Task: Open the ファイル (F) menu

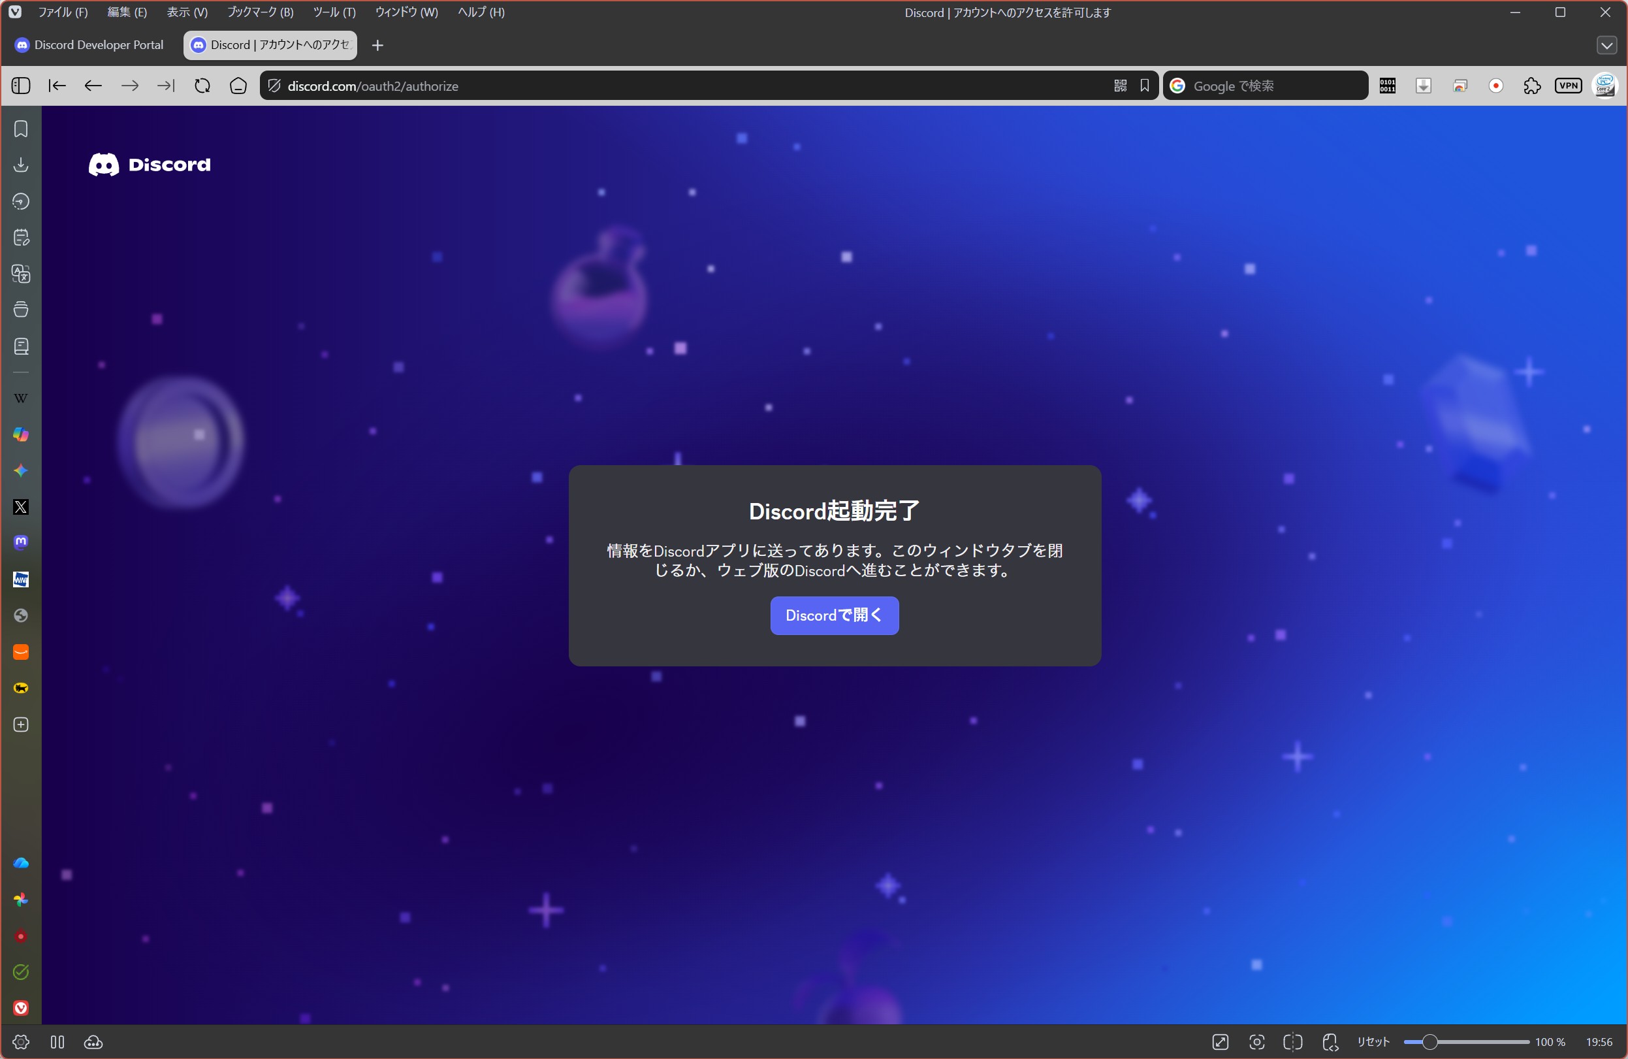Action: pos(63,12)
